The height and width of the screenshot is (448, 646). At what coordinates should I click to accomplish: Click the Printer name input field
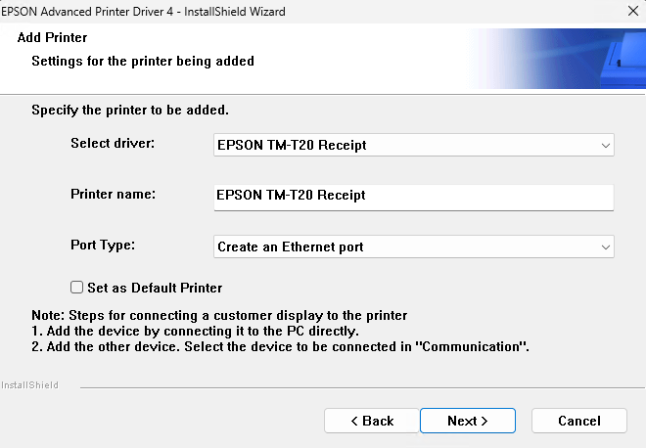coord(414,198)
